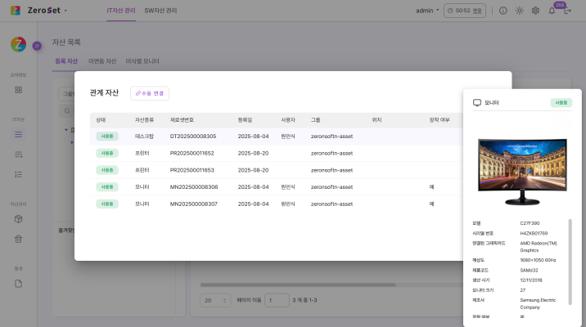Open the settings gear icon

coord(535,11)
